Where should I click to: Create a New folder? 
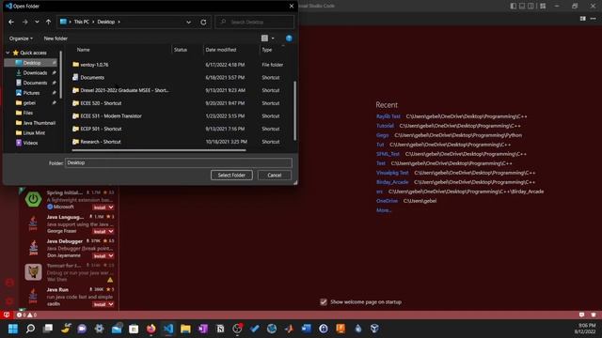click(x=55, y=38)
